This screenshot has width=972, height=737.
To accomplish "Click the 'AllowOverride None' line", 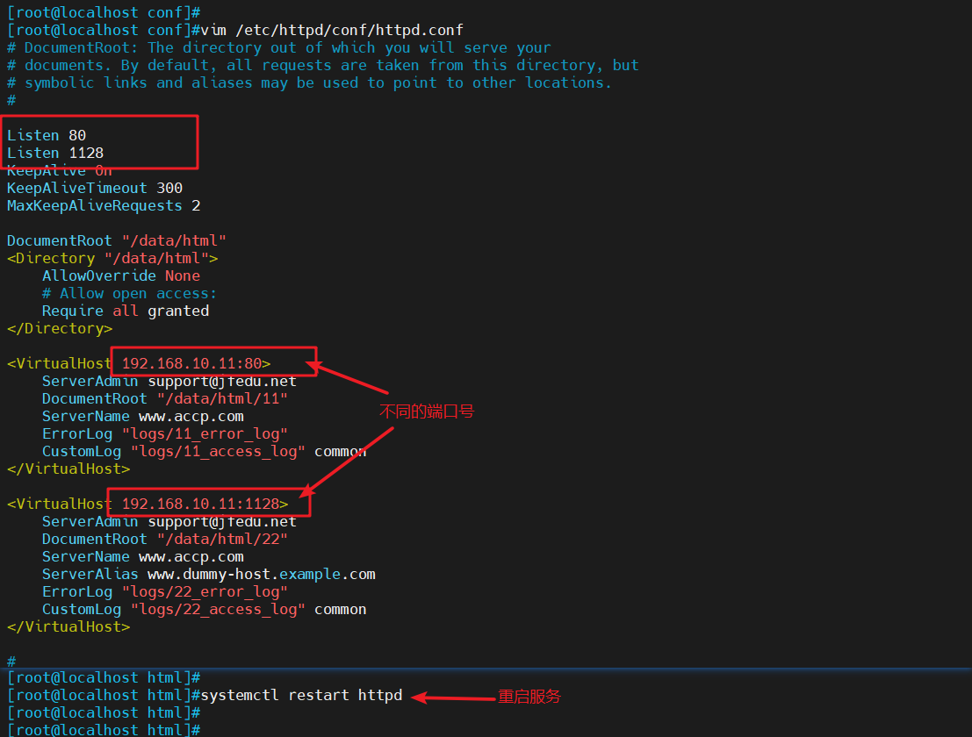I will [121, 275].
